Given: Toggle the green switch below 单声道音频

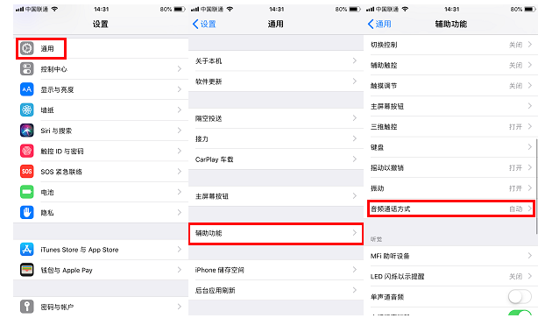Looking at the screenshot, I should pos(520,313).
